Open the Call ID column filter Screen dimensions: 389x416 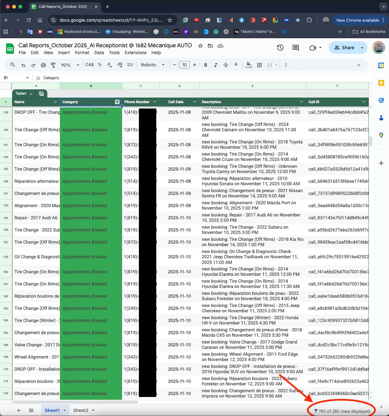pyautogui.click(x=364, y=102)
